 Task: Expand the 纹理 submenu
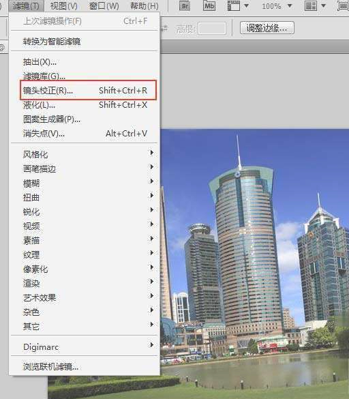pyautogui.click(x=85, y=254)
